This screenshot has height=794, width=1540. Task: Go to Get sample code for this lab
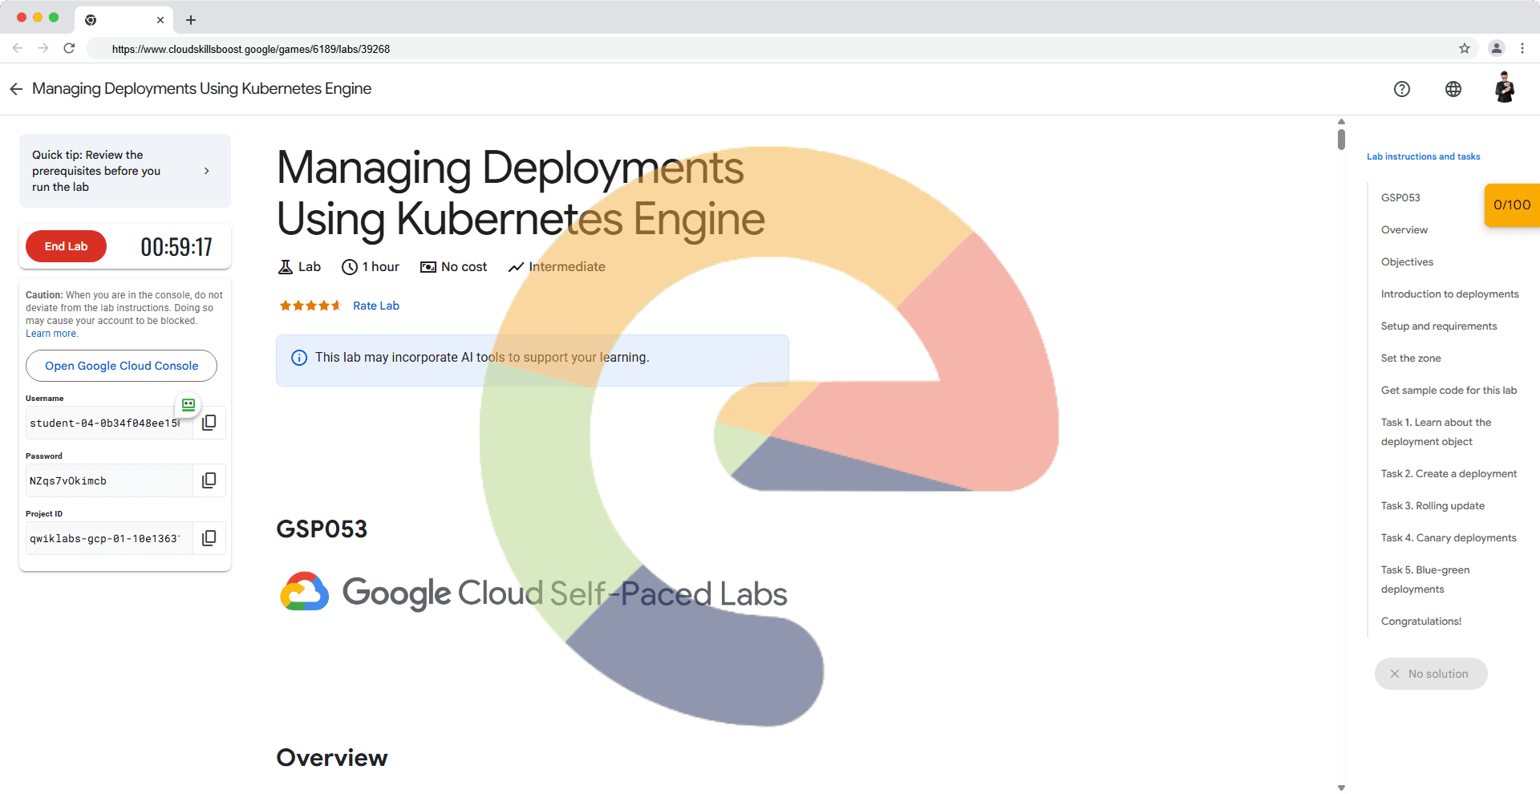tap(1449, 391)
